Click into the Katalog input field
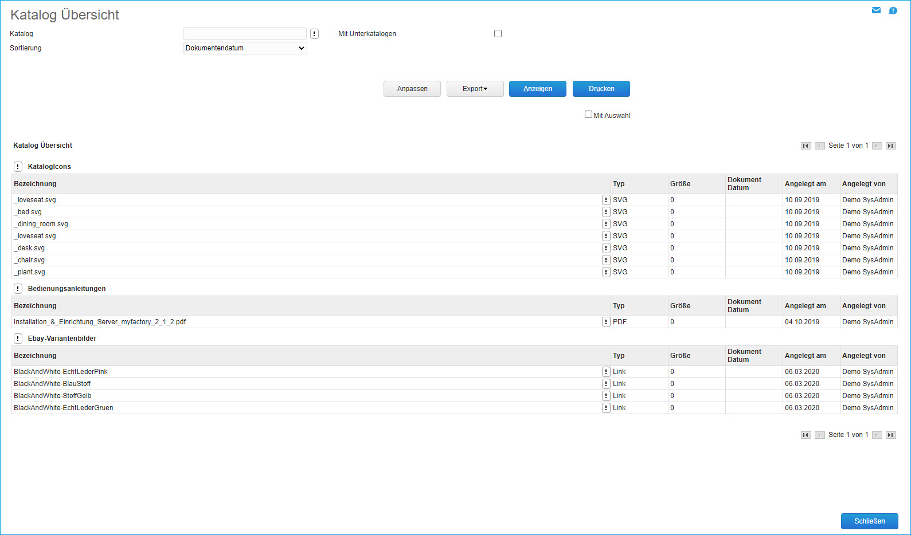The width and height of the screenshot is (911, 535). (x=245, y=34)
